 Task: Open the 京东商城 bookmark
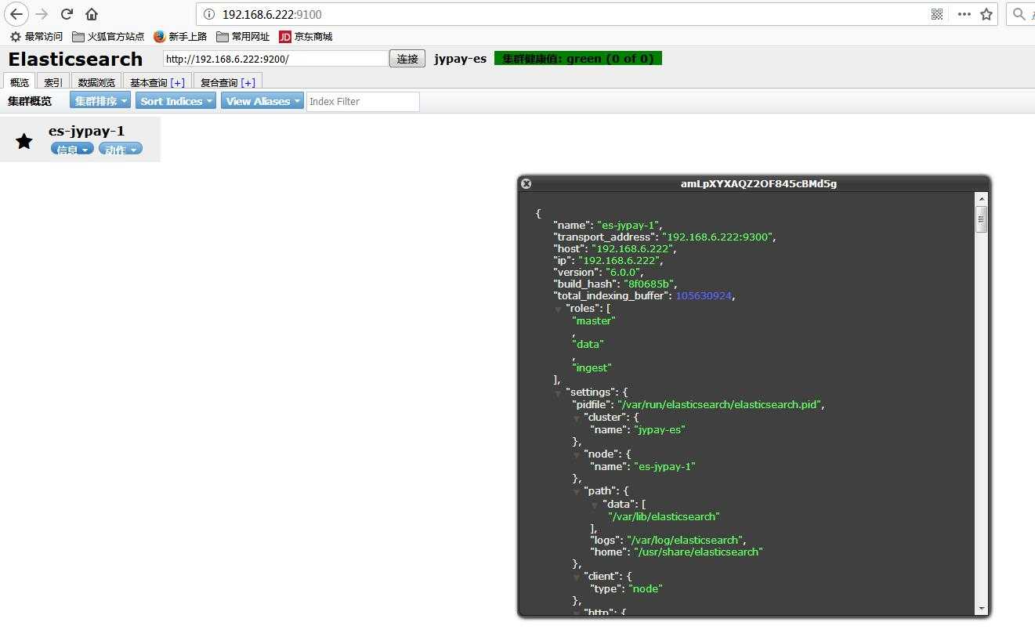click(306, 37)
